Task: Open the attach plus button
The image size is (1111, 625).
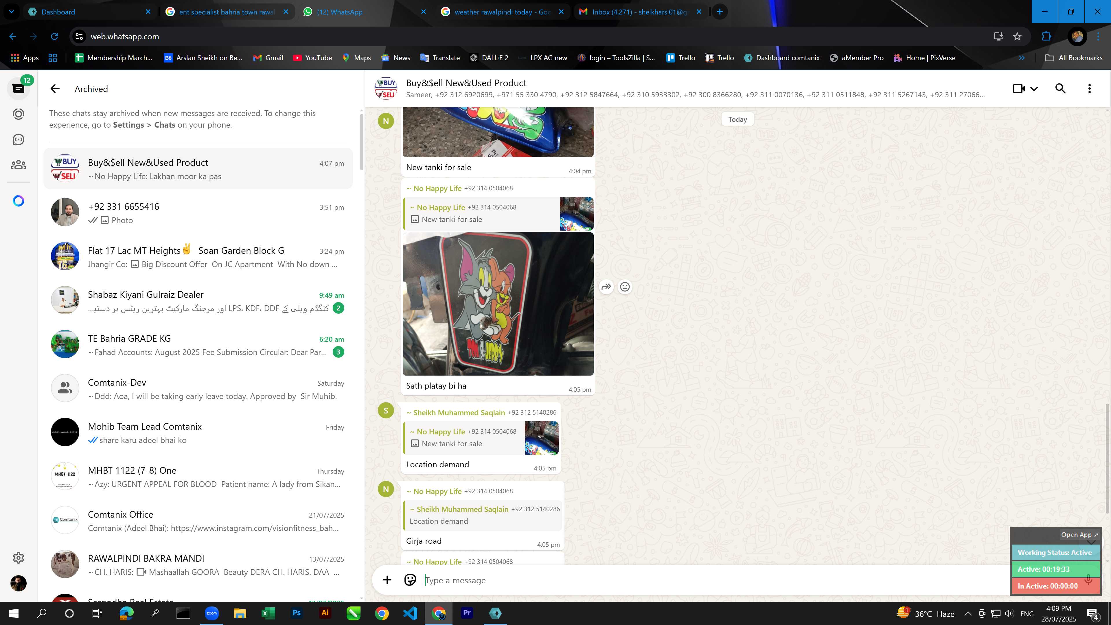Action: click(387, 580)
